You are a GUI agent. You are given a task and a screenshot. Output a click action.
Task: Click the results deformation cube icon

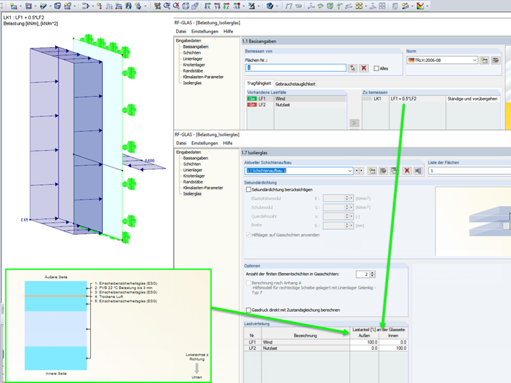[330, 5]
